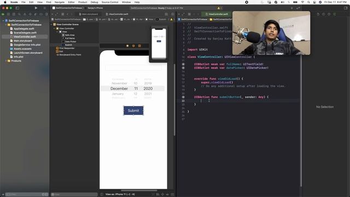Collapse the SwiftConnectionToFirebase yellow folder group
The height and width of the screenshot is (197, 350).
point(6,25)
